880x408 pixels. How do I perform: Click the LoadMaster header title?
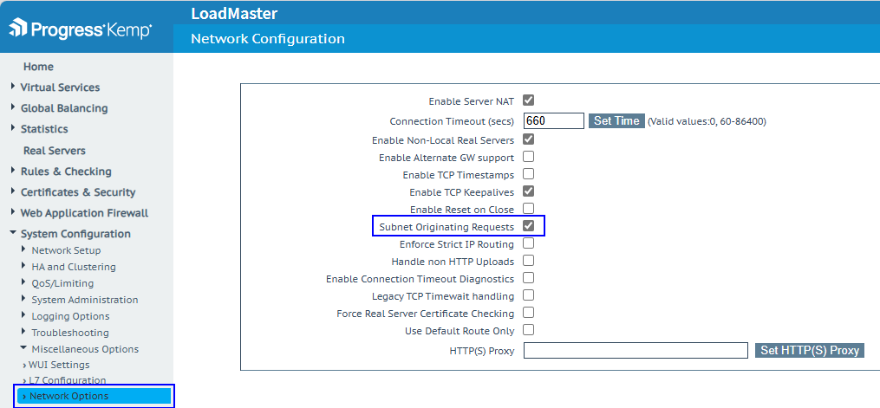click(234, 14)
